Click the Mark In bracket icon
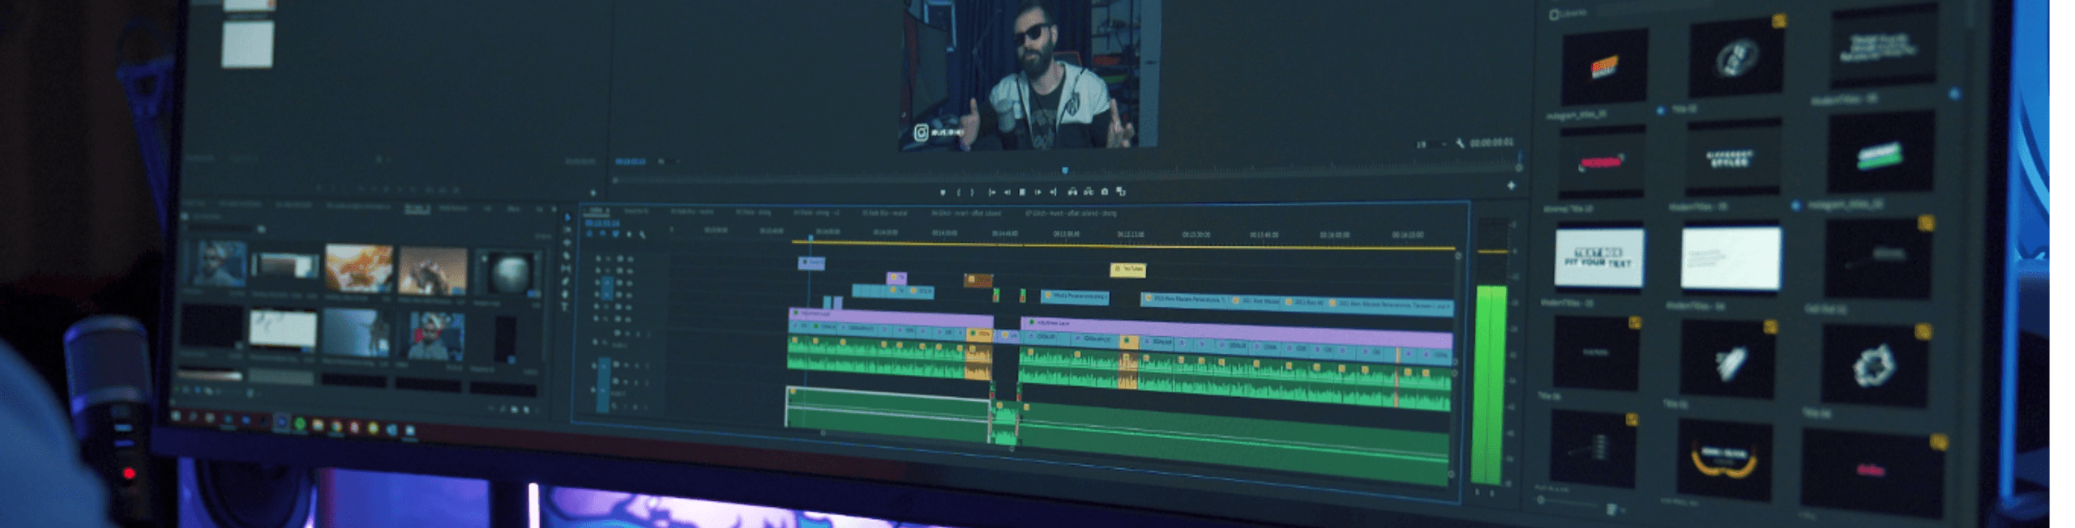This screenshot has width=2075, height=528. tap(960, 192)
